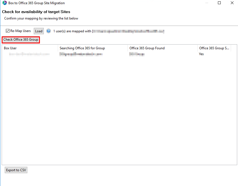Minimize the migration window
This screenshot has height=186, width=238.
click(206, 3)
